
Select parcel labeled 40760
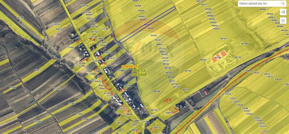pyautogui.click(x=244, y=44)
